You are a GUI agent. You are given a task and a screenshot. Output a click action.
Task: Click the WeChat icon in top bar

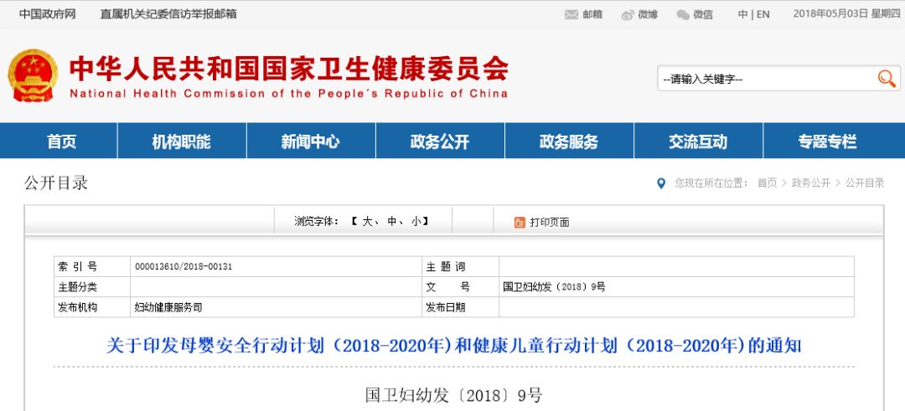point(683,14)
